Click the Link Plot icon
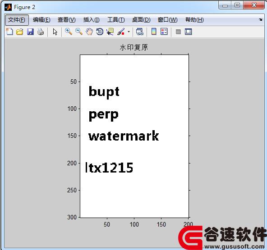267x250 pixels. pos(140,32)
